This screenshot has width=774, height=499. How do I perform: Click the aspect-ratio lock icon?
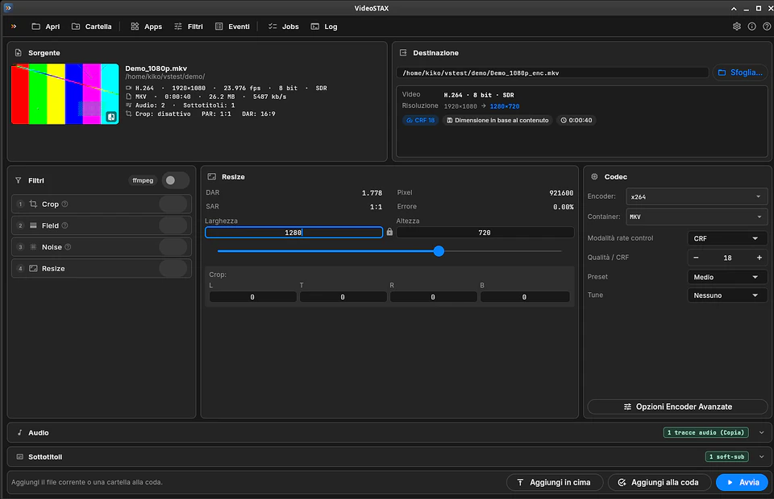pos(389,232)
